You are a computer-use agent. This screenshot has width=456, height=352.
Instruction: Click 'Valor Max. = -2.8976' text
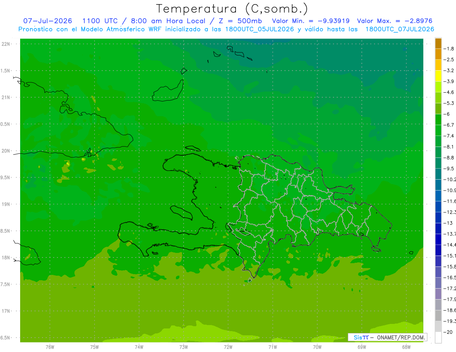pyautogui.click(x=394, y=21)
